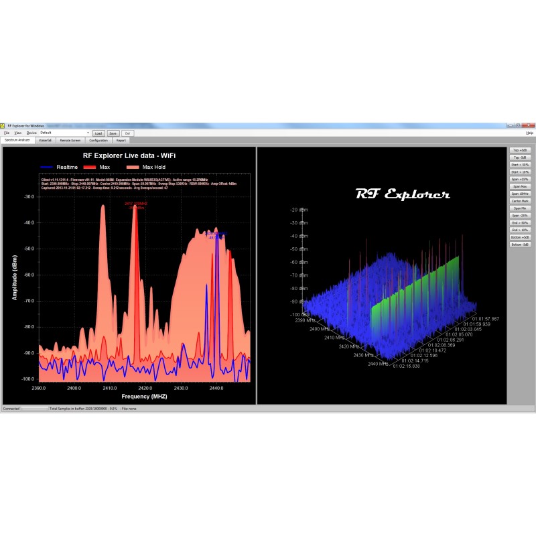536x536 pixels.
Task: Click the Top +5dB button
Action: (x=520, y=150)
